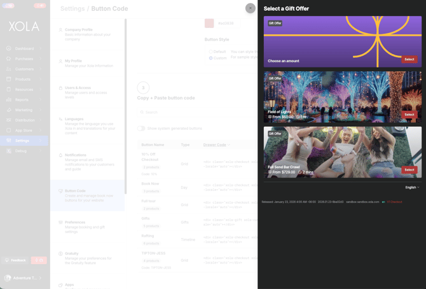Click the XOLA logo
The image size is (426, 289).
(24, 26)
